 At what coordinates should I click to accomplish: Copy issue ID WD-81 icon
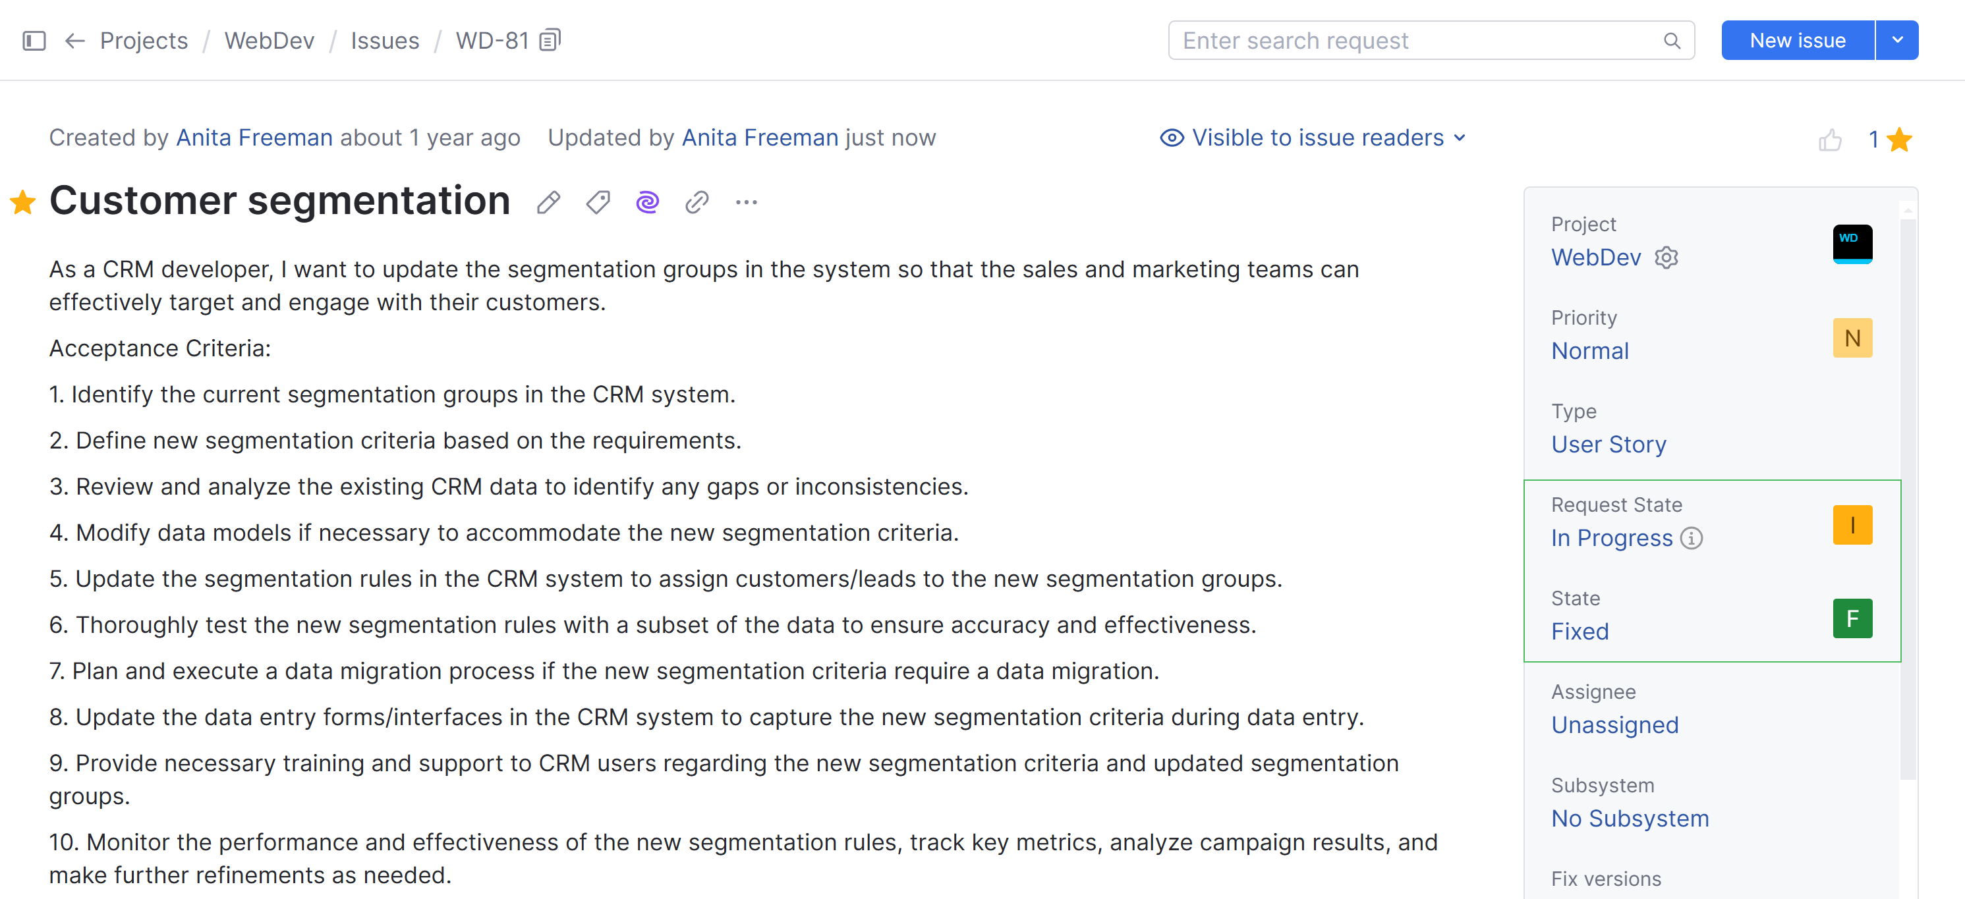click(x=550, y=40)
